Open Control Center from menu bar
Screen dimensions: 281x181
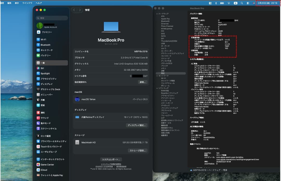click(248, 3)
